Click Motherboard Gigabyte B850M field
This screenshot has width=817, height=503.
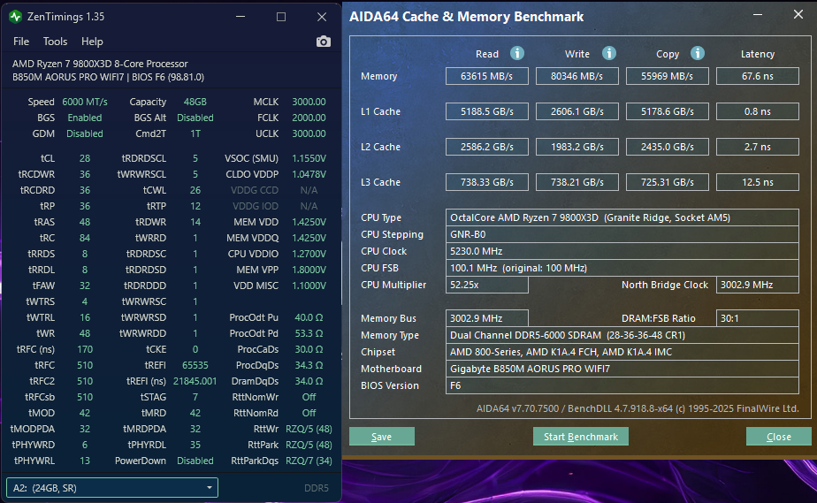(x=622, y=369)
